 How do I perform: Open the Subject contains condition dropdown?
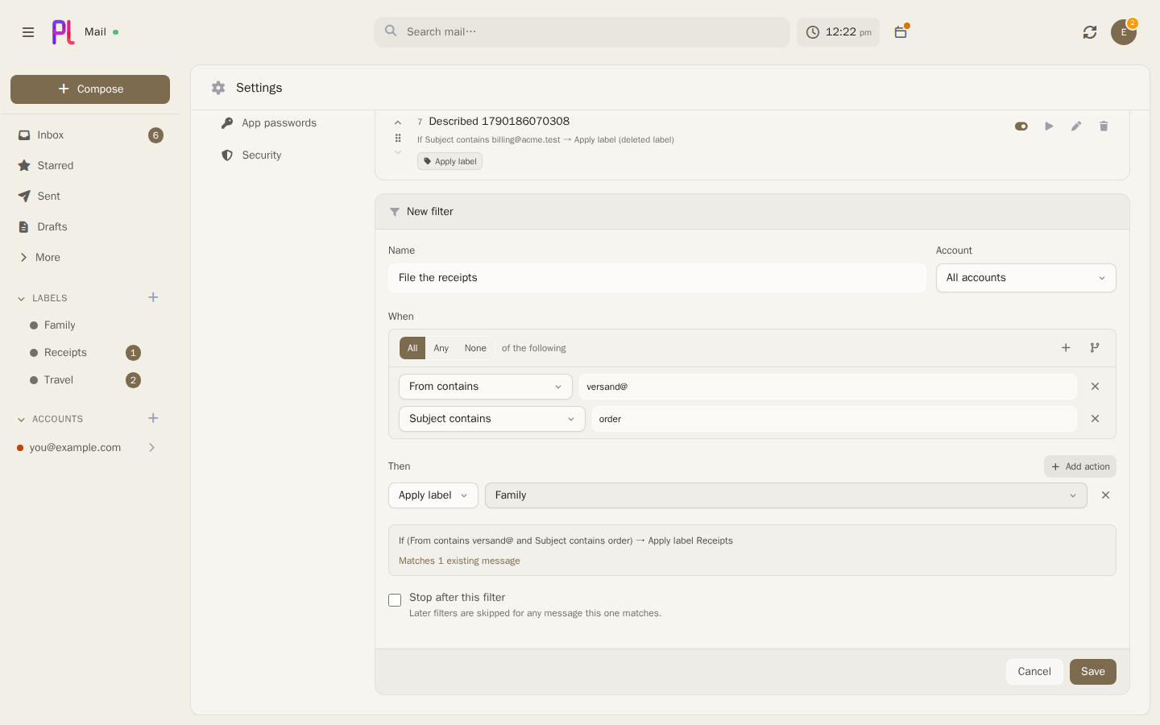coord(491,419)
